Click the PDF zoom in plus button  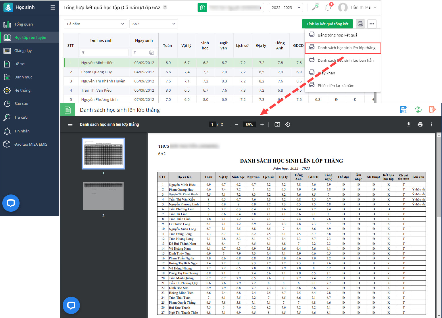click(x=262, y=124)
